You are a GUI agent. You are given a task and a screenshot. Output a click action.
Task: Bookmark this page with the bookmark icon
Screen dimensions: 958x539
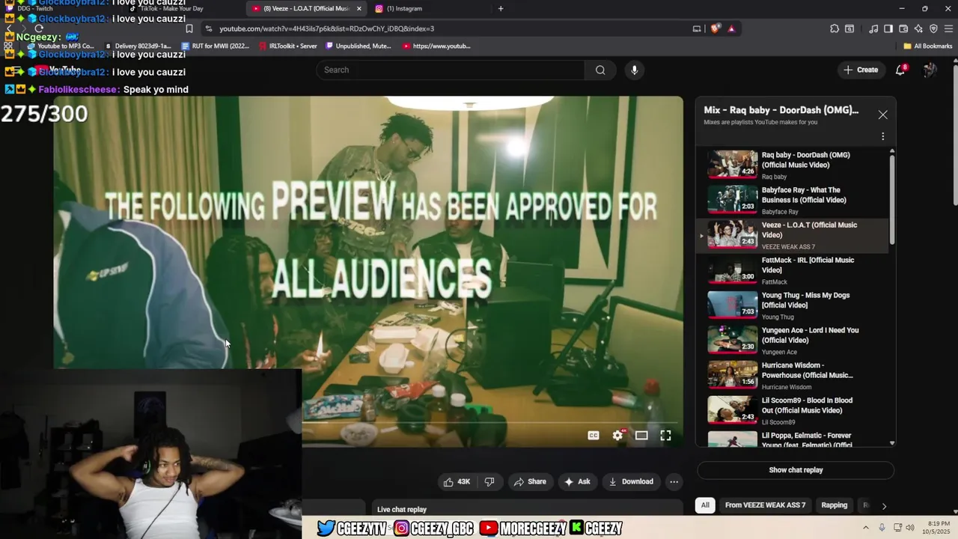(189, 28)
